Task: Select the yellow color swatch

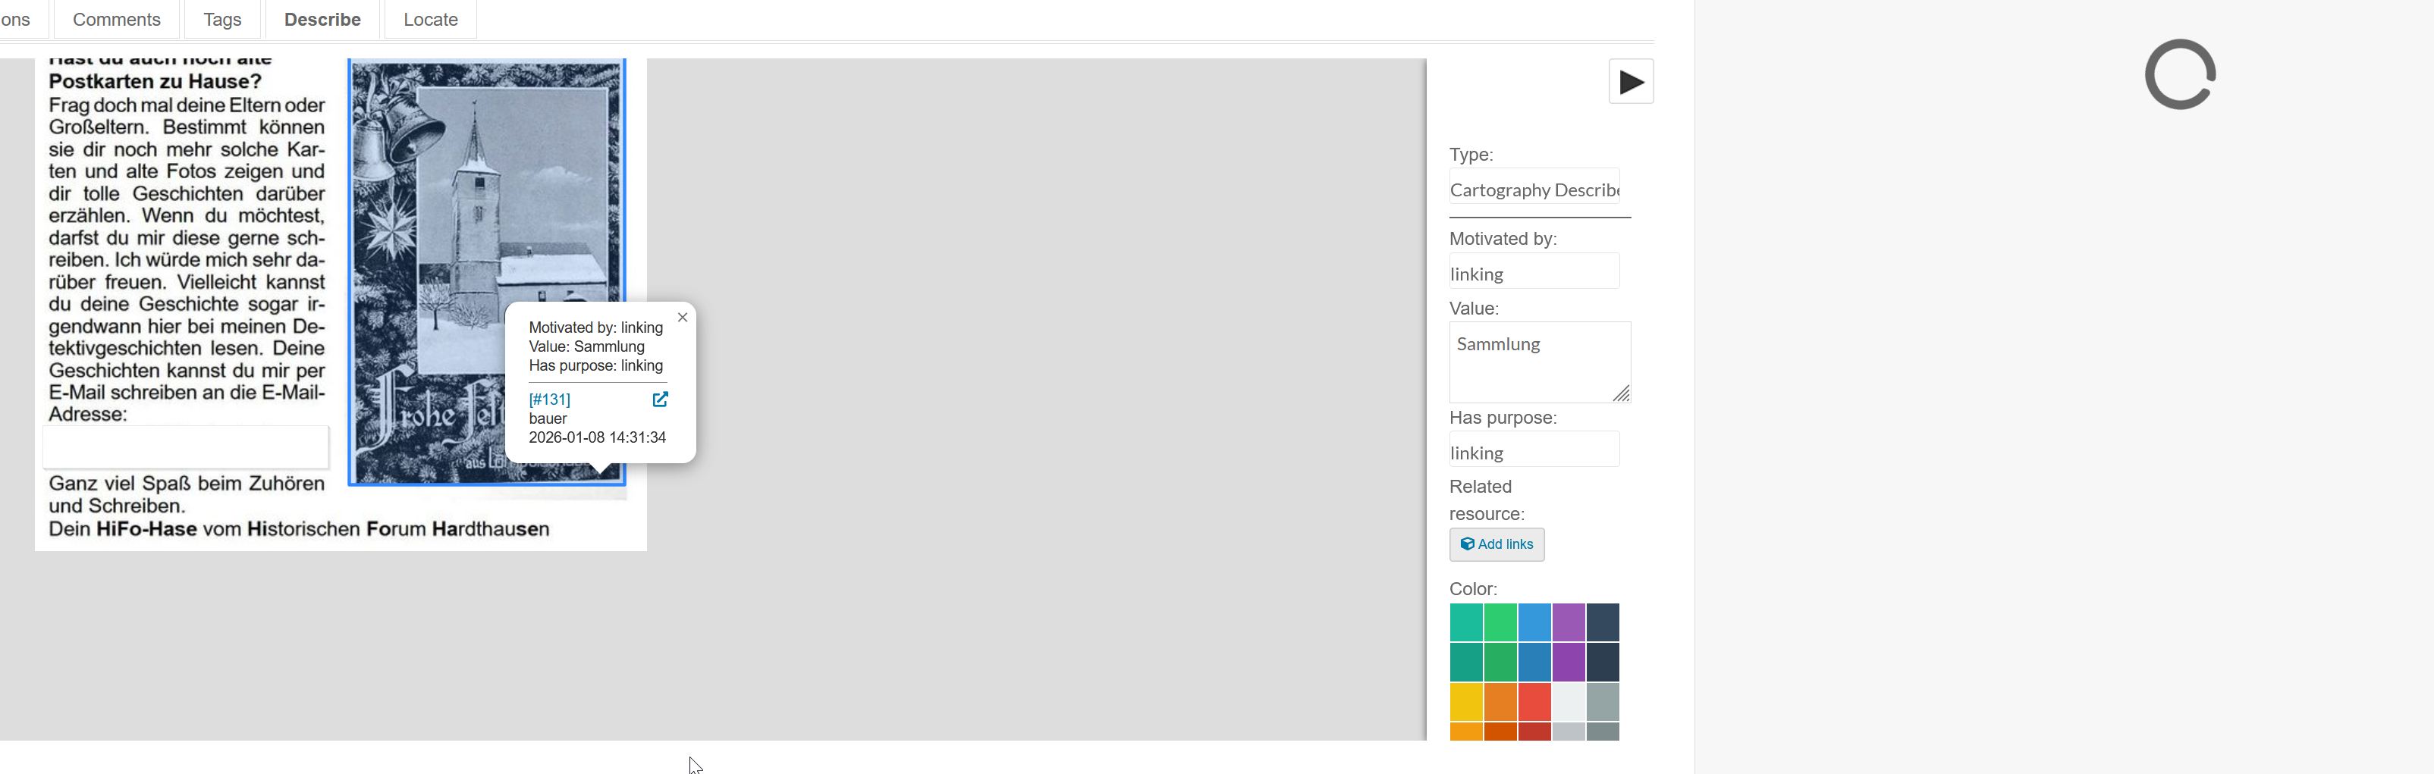Action: [x=1465, y=702]
